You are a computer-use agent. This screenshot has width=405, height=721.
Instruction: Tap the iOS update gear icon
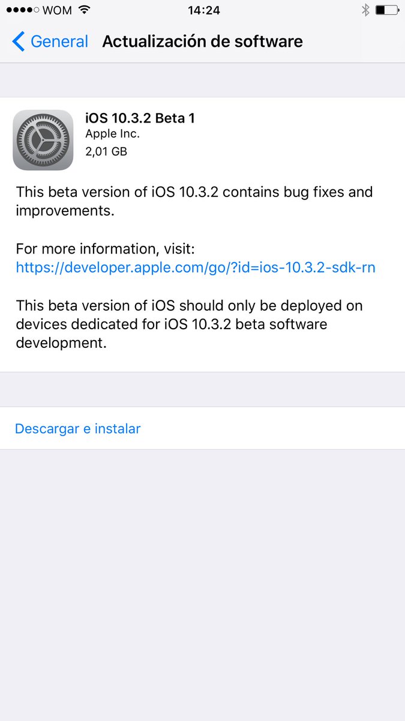43,139
